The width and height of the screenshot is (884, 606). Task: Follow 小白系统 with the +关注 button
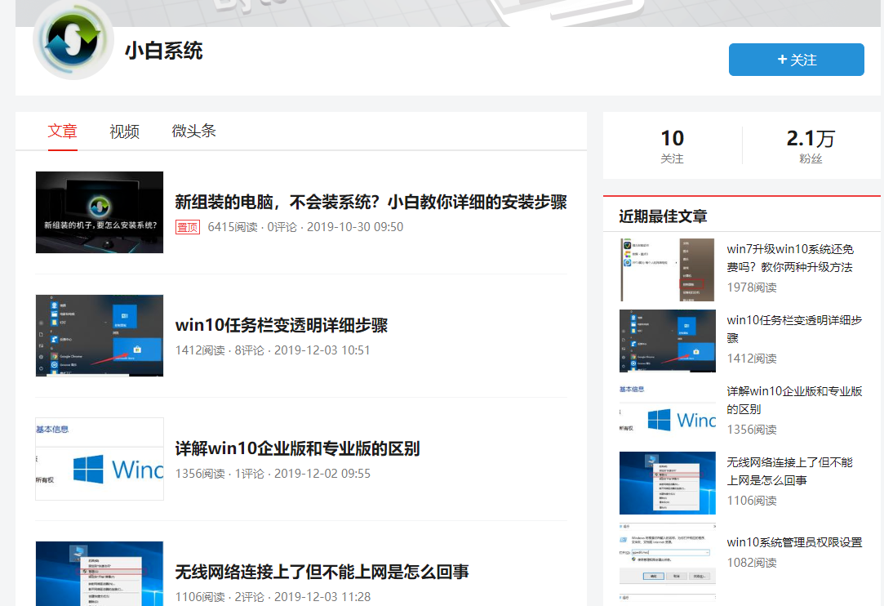(x=796, y=60)
